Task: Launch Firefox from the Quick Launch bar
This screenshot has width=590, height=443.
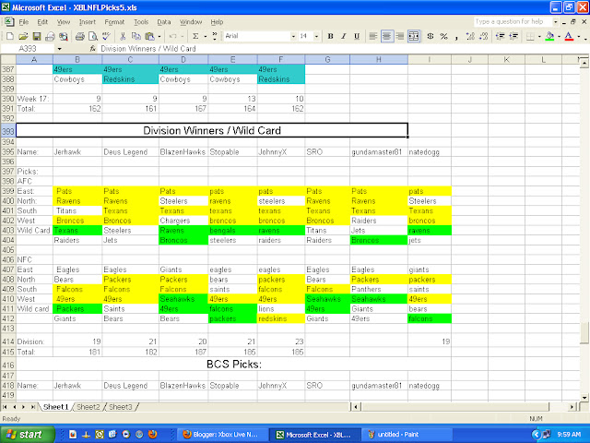Action: pyautogui.click(x=152, y=435)
